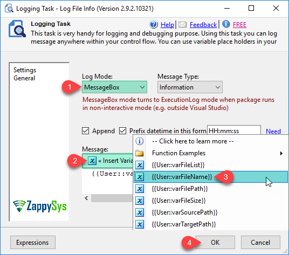Click the Insert Variable toolbar label

[x=115, y=161]
